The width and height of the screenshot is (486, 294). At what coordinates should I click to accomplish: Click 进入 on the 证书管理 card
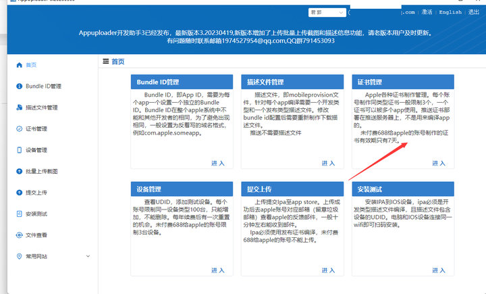[x=439, y=163]
